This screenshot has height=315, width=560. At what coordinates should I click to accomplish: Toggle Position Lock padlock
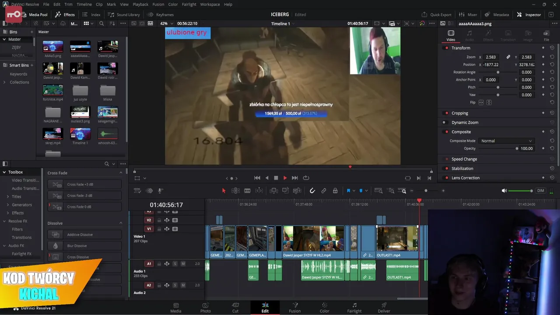[335, 191]
